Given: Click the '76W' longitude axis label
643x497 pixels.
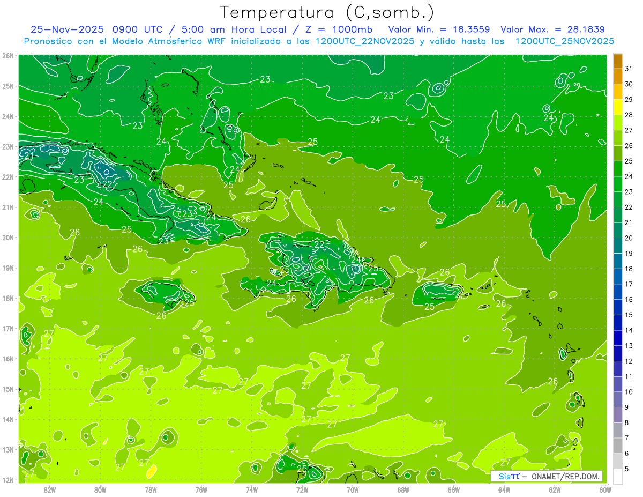Looking at the screenshot, I should (x=201, y=489).
